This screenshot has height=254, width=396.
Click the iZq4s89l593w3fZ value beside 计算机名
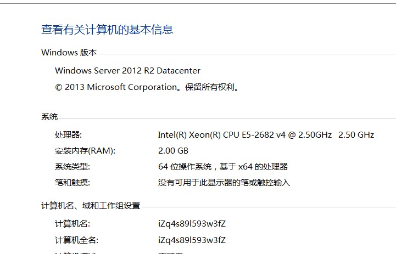point(192,224)
